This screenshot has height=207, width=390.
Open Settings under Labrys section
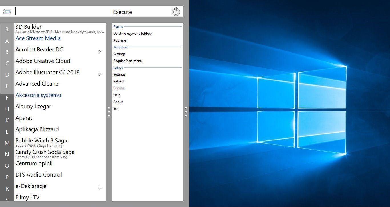(119, 74)
